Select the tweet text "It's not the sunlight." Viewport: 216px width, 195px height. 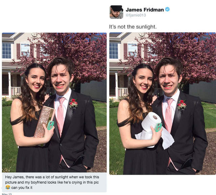coord(133,27)
